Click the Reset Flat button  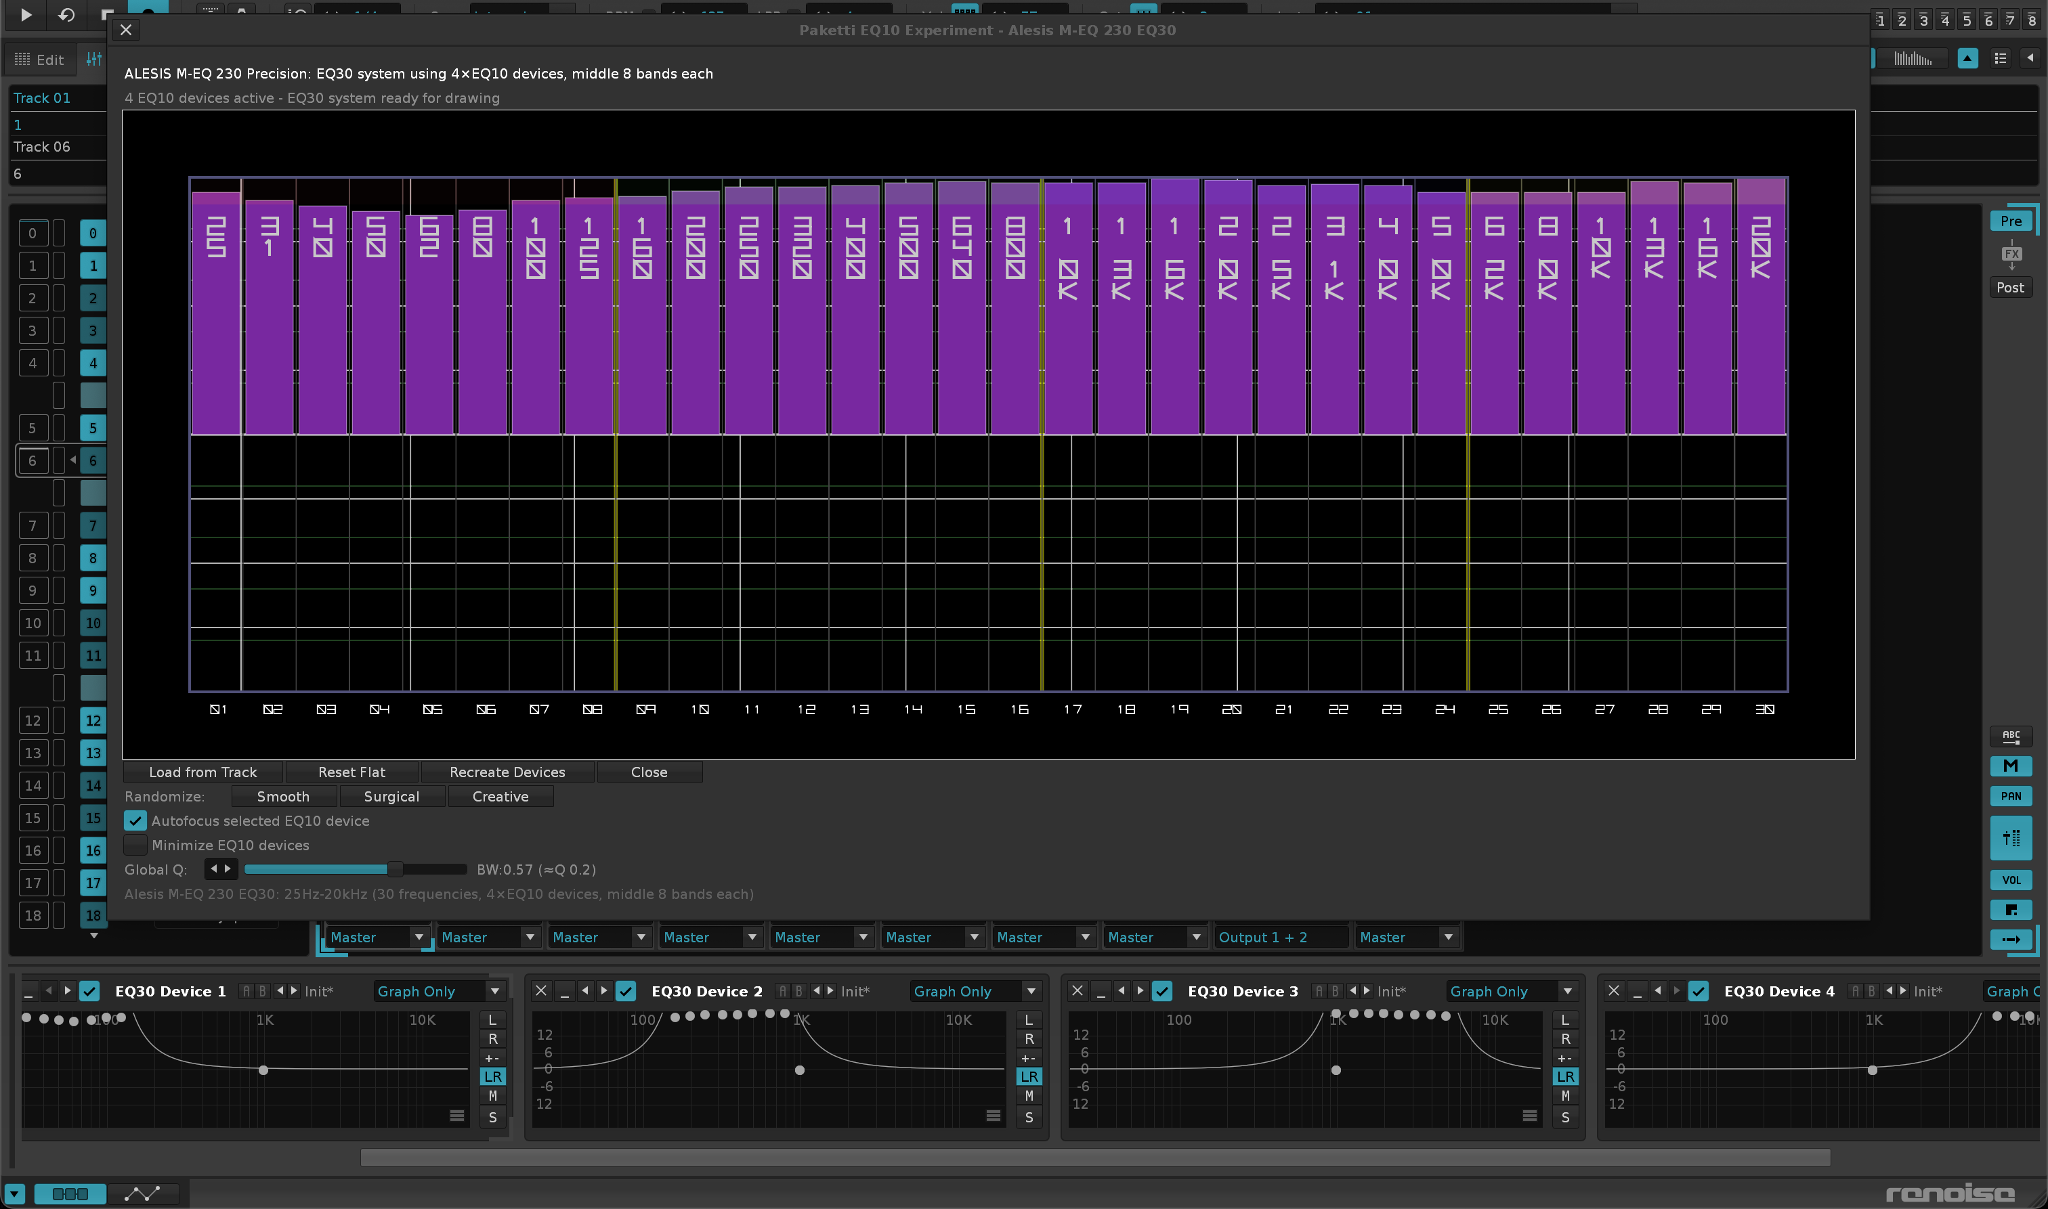click(x=351, y=772)
